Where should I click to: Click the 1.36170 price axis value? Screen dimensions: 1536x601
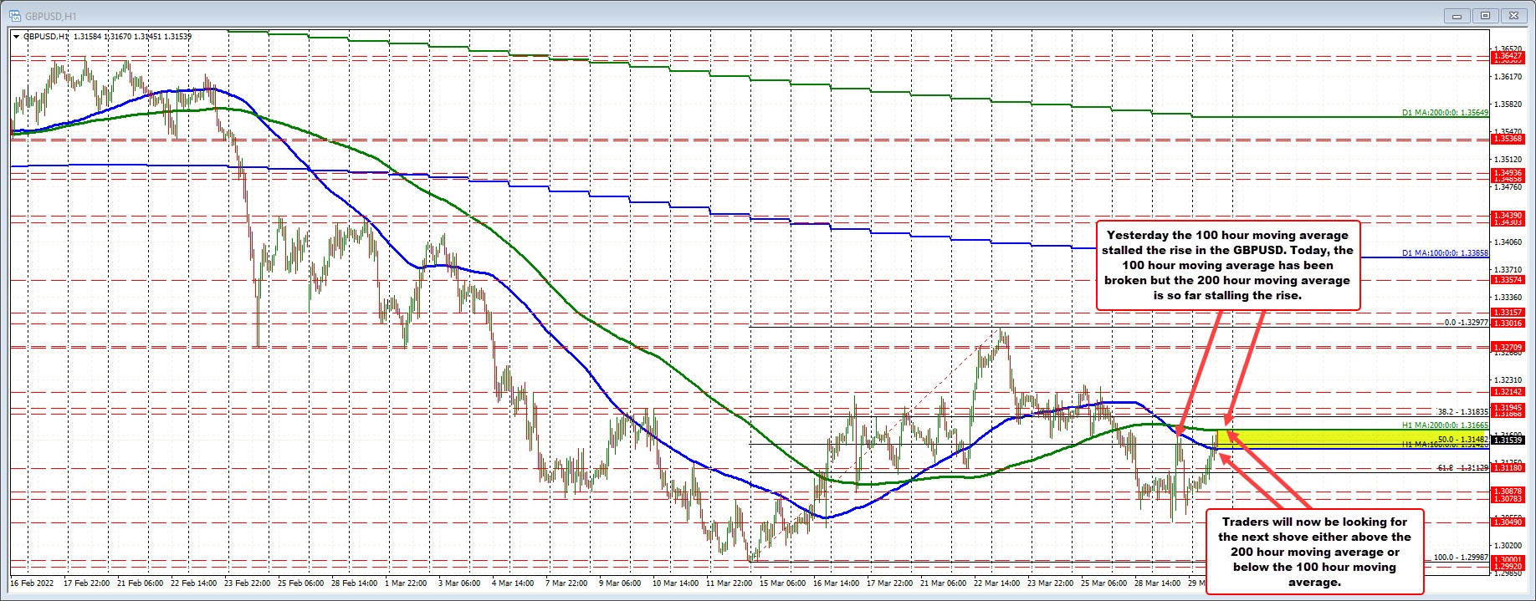[1507, 77]
